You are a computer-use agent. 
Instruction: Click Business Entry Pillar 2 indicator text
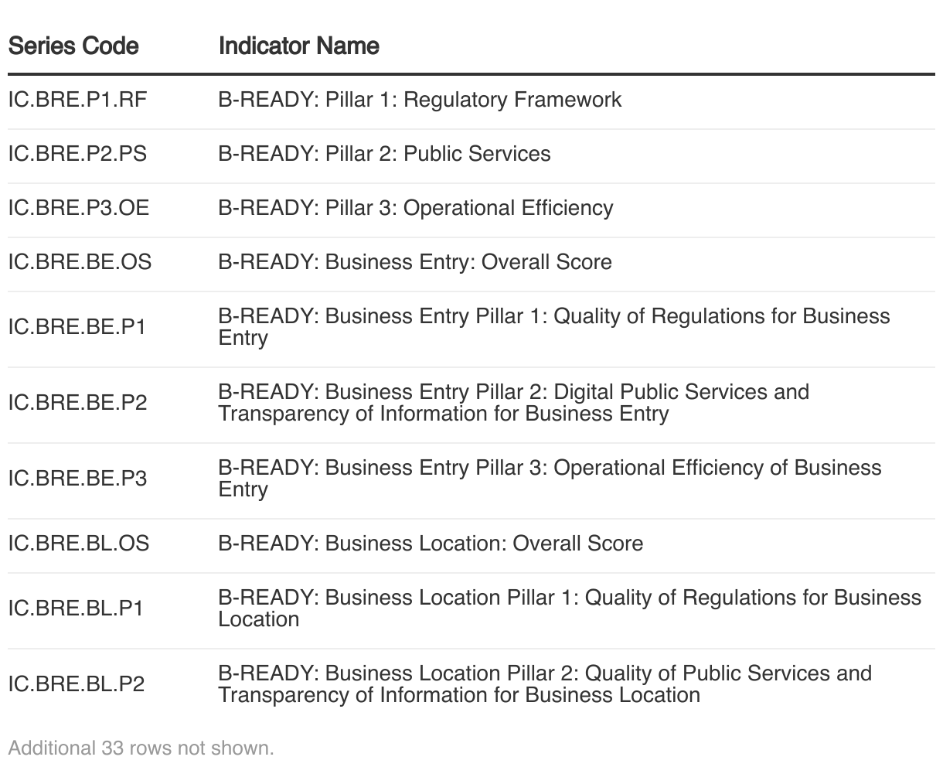(x=513, y=403)
